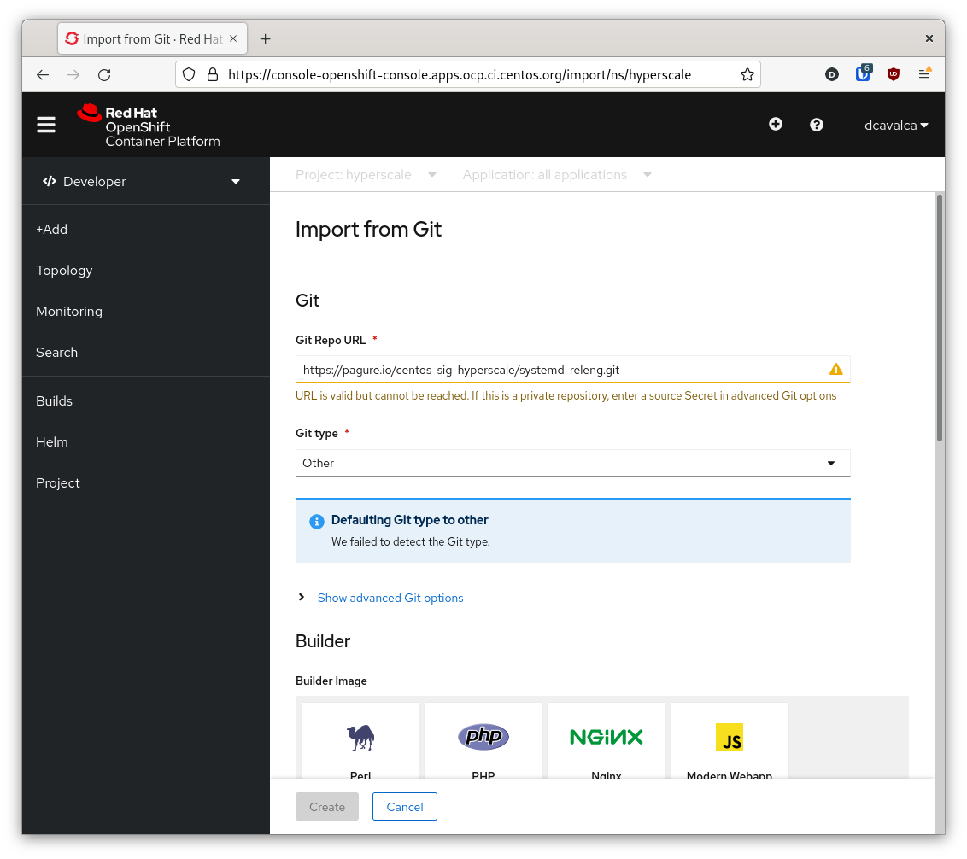Go to +Add in sidebar
The width and height of the screenshot is (967, 859).
coord(52,230)
